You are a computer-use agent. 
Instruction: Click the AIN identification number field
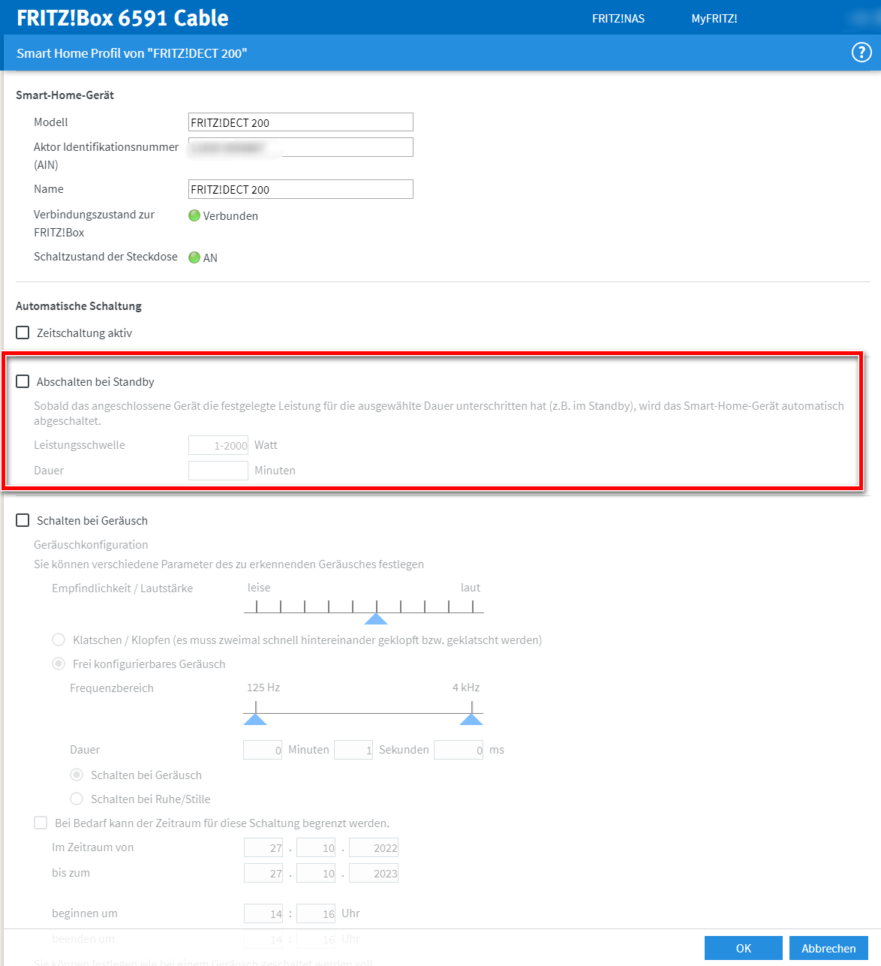[301, 147]
